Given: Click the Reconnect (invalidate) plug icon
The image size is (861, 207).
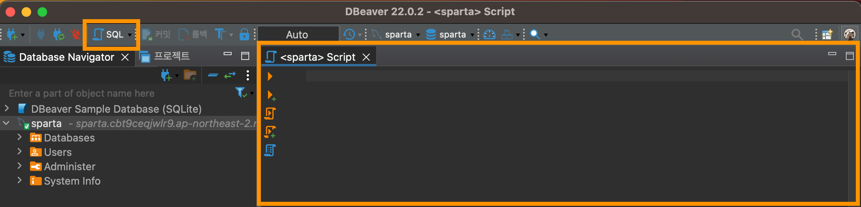Looking at the screenshot, I should [59, 35].
